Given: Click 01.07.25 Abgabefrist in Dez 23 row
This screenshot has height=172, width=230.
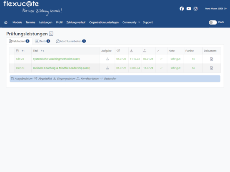Looking at the screenshot, I should [121, 68].
